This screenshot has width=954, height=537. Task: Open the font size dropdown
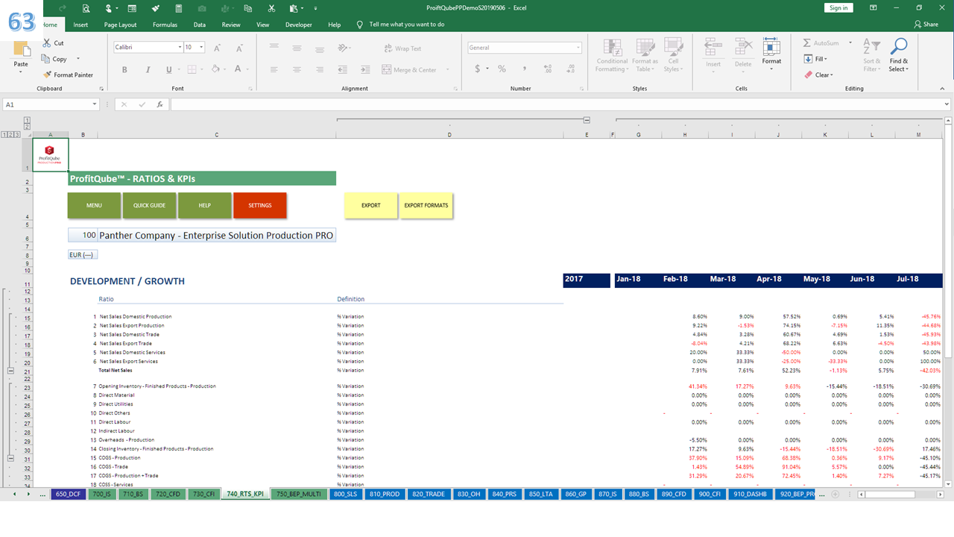[x=202, y=47]
